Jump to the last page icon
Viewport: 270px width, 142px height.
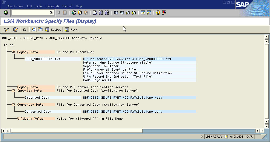[x=134, y=13]
